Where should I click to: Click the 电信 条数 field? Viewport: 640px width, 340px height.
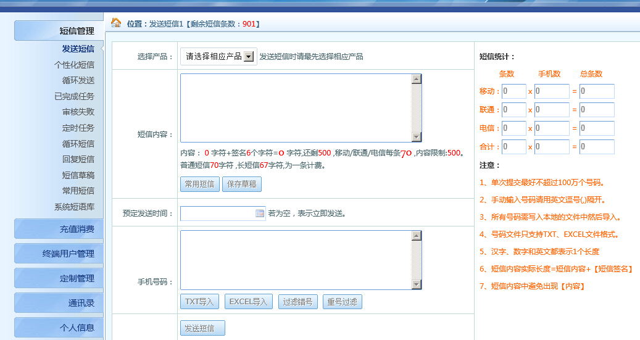[x=514, y=128]
